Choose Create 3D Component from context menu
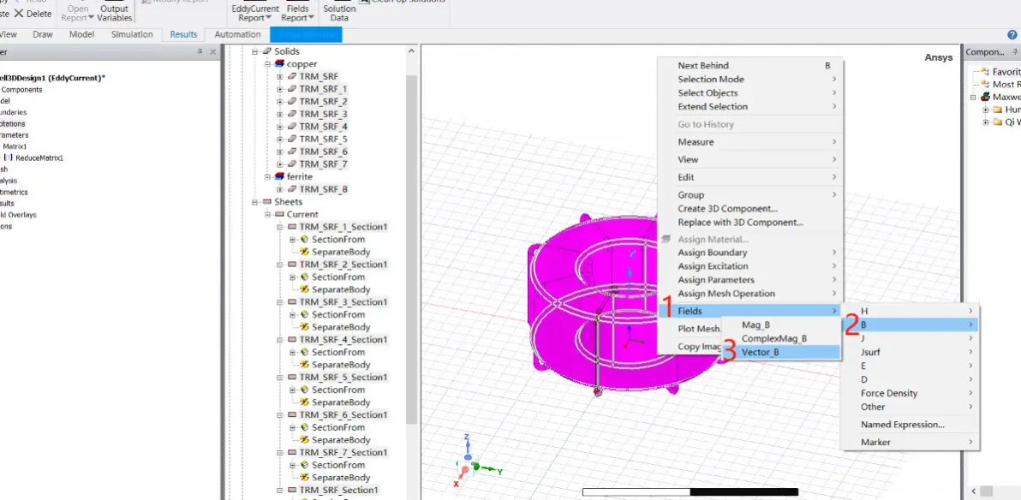This screenshot has height=500, width=1021. click(750, 208)
